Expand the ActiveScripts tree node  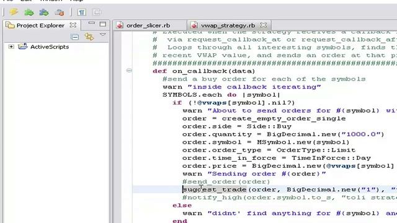[11, 46]
